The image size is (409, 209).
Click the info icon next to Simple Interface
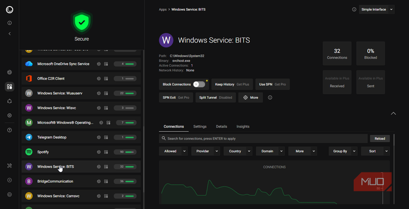(354, 9)
